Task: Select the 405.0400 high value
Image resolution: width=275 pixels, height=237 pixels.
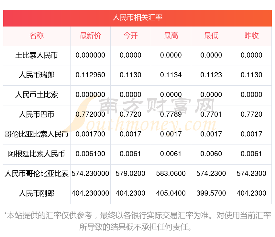Action: point(171,193)
